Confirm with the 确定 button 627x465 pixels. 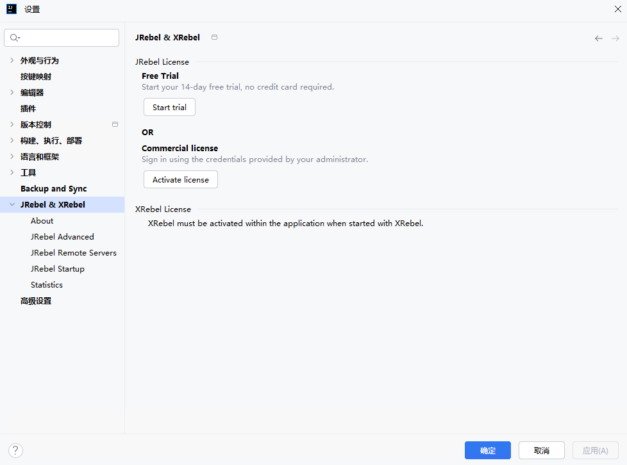tap(487, 450)
